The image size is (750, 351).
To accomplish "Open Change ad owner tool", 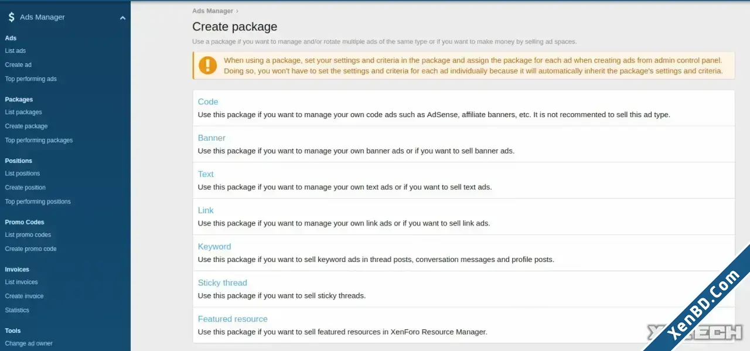I will tap(29, 344).
